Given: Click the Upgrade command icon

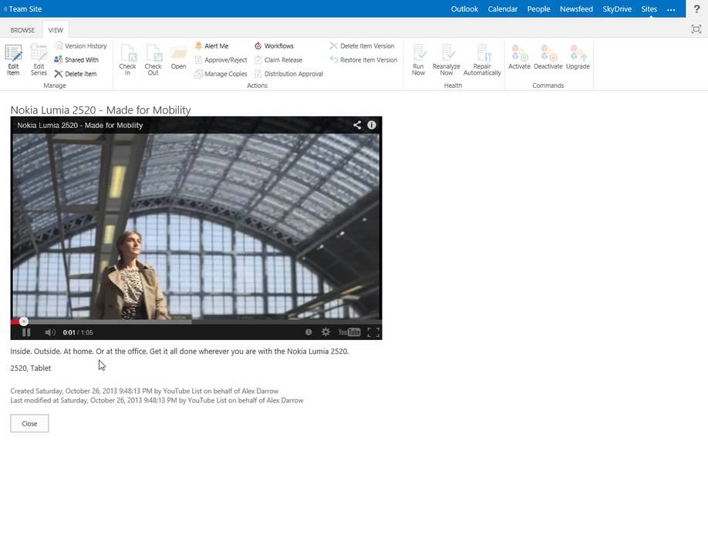Looking at the screenshot, I should pyautogui.click(x=578, y=57).
